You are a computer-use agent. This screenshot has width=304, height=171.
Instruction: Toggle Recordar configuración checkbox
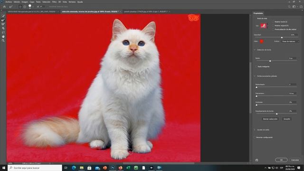tap(255, 137)
